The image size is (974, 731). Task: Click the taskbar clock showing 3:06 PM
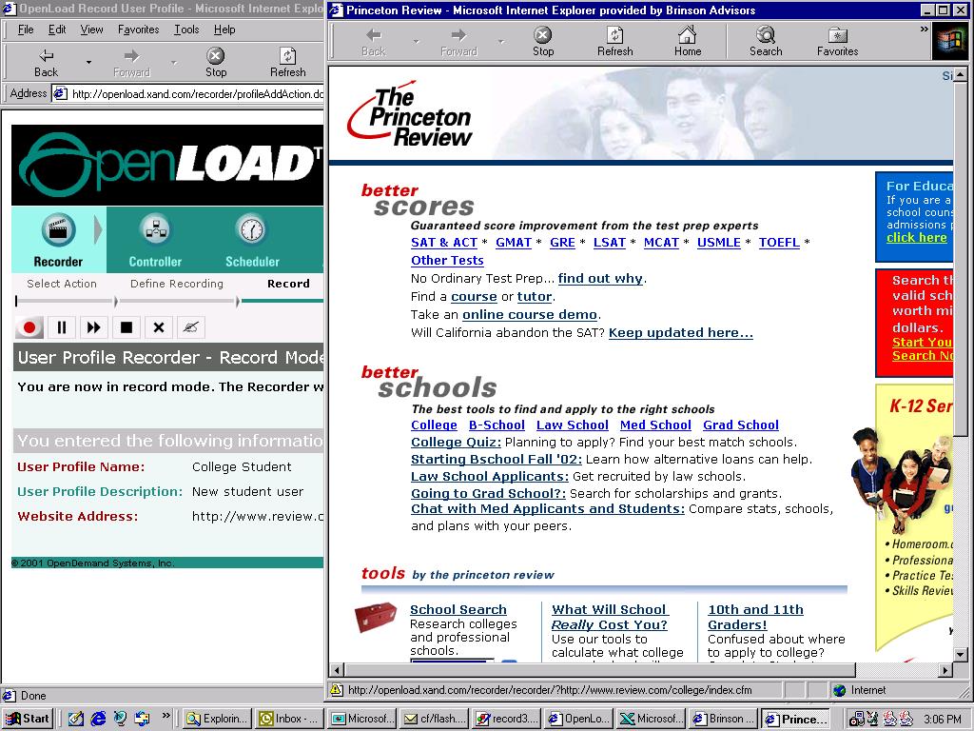pyautogui.click(x=943, y=719)
